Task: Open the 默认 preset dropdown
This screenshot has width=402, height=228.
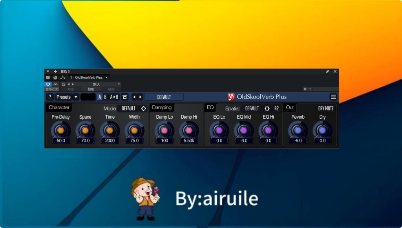Action: click(98, 84)
